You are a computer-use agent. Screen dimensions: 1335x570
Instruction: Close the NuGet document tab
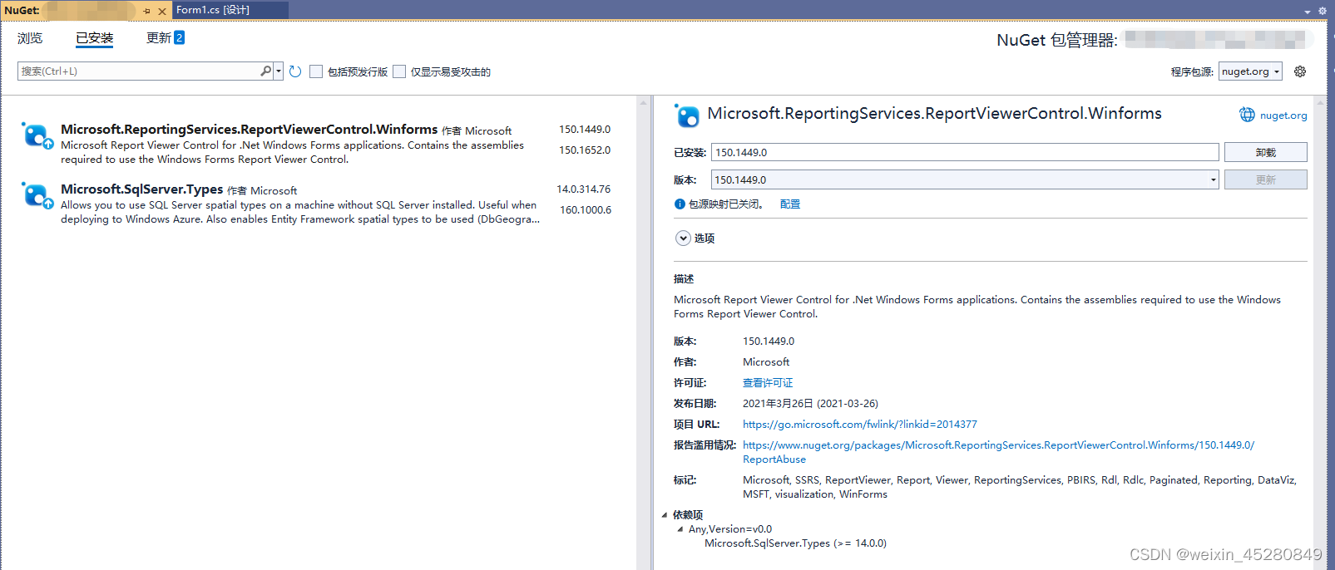[x=162, y=11]
